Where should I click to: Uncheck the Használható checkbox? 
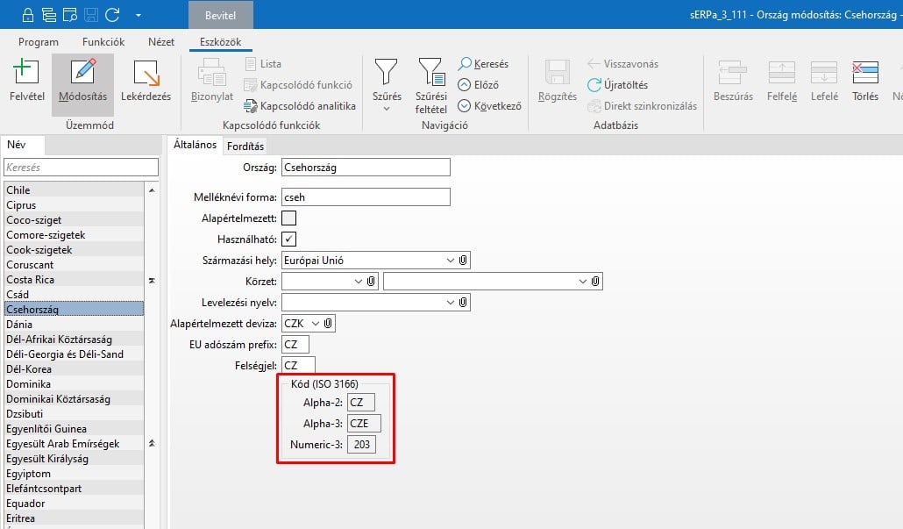tap(288, 239)
